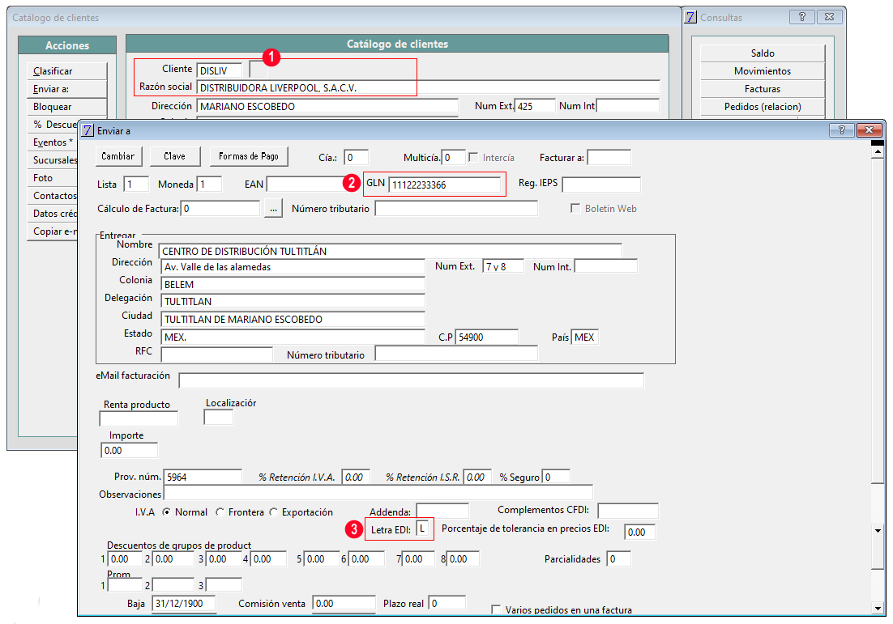
Task: Click the C.P field showing 54900
Action: (487, 337)
